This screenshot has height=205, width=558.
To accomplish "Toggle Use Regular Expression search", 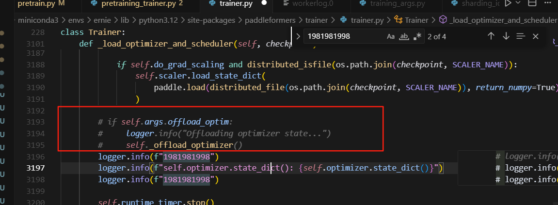I will (x=416, y=36).
